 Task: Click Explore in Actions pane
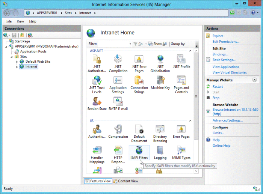pos(218,36)
